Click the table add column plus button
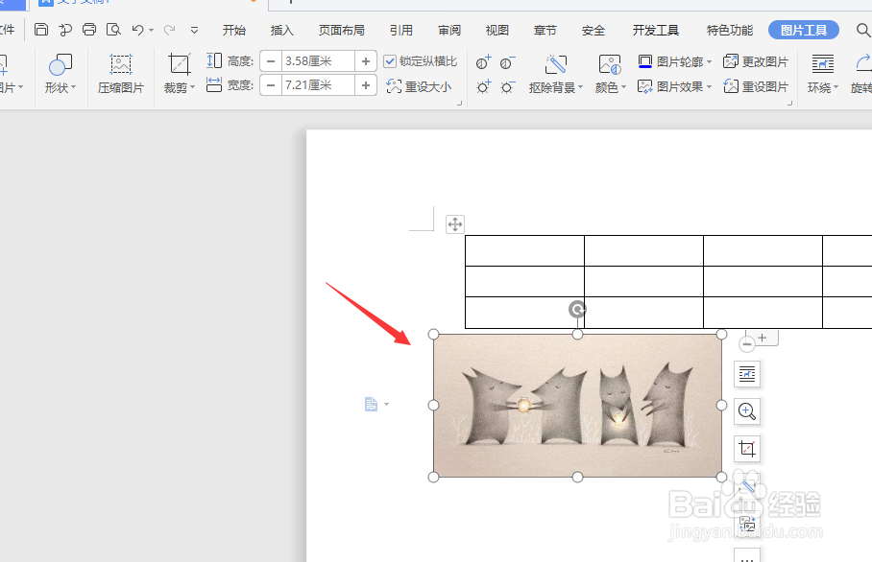Viewport: 872px width, 562px height. [x=763, y=337]
